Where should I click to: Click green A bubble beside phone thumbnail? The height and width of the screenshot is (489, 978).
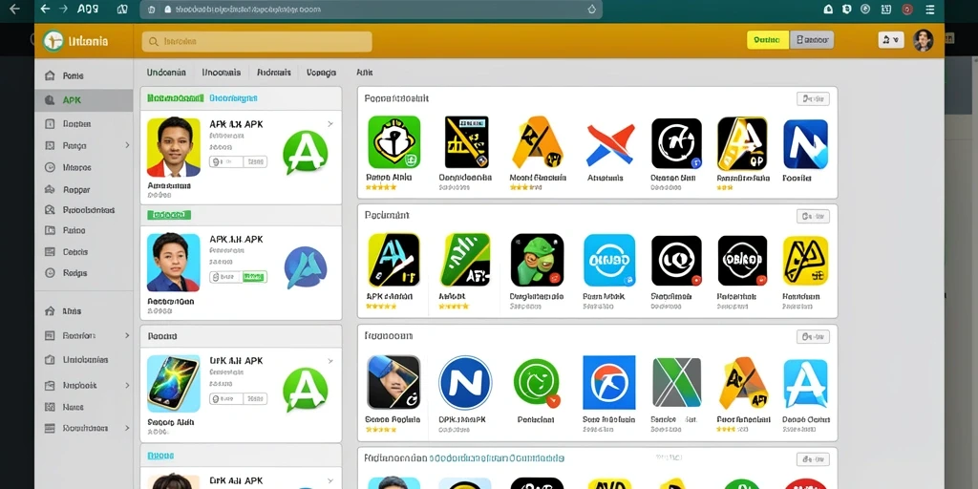[x=305, y=390]
